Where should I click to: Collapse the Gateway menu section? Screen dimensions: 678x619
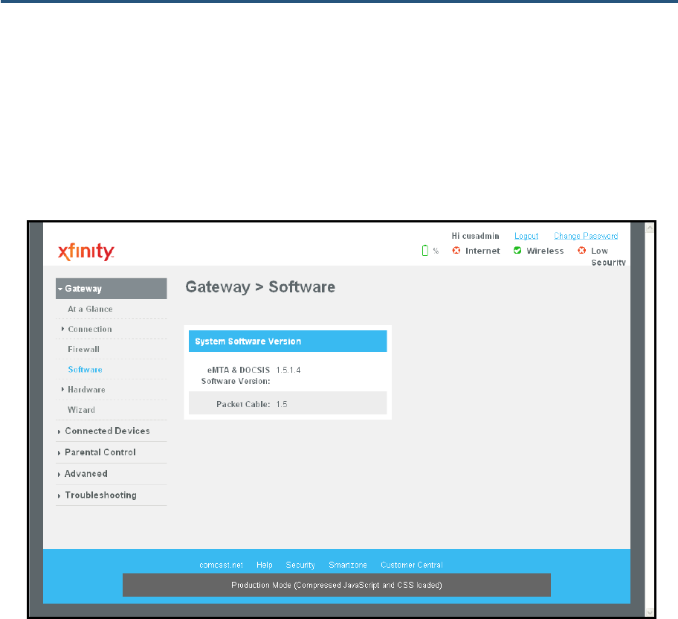pos(111,289)
